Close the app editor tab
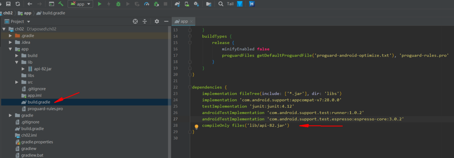Viewport: 454px width, 158px height. click(x=191, y=21)
